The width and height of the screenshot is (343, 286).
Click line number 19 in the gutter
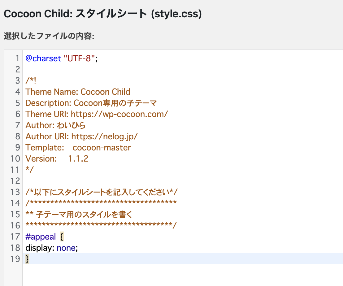[x=15, y=259]
